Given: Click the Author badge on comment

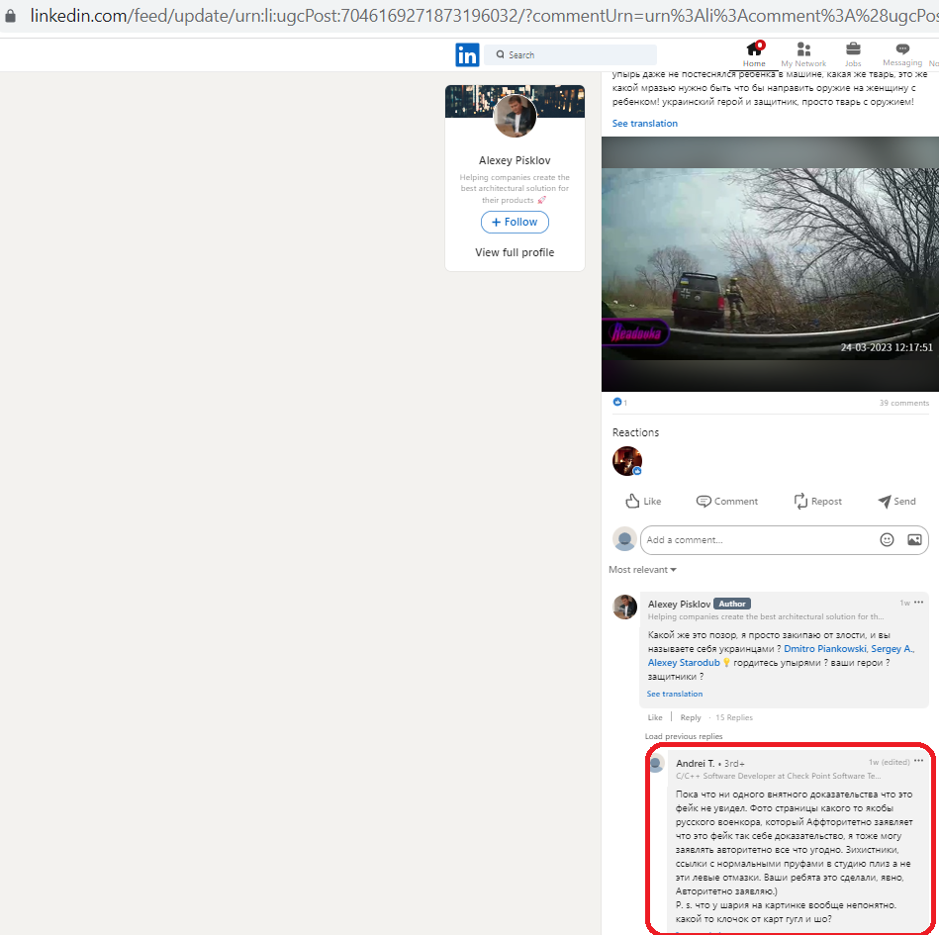Looking at the screenshot, I should pyautogui.click(x=732, y=604).
